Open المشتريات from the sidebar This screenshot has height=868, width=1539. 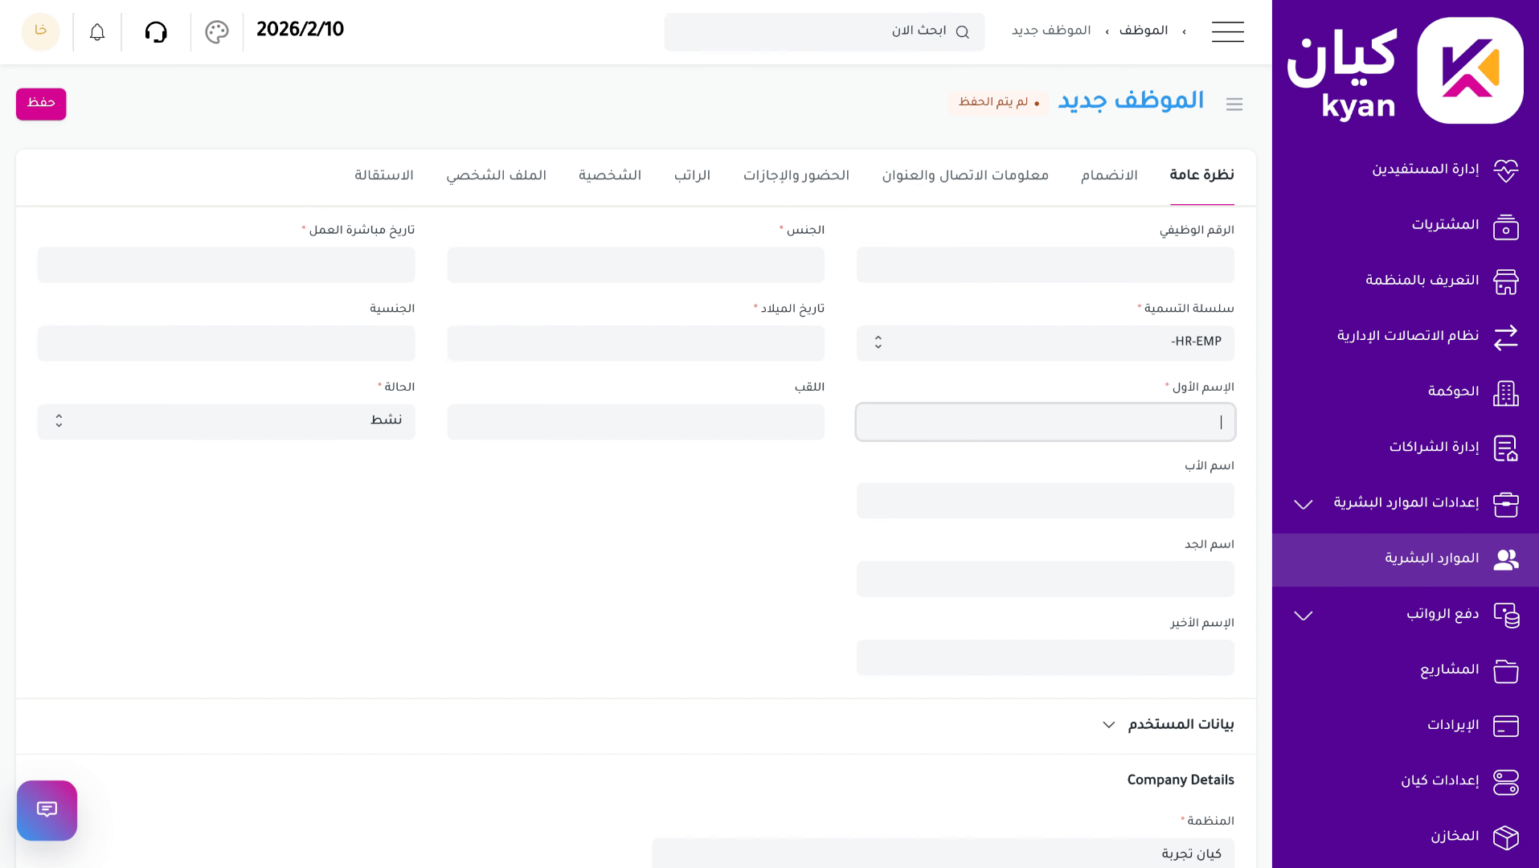(1444, 225)
